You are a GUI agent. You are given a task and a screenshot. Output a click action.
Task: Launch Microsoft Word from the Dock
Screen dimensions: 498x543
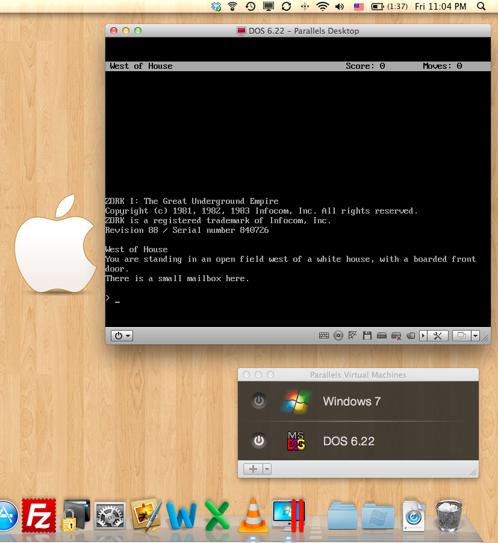(181, 516)
